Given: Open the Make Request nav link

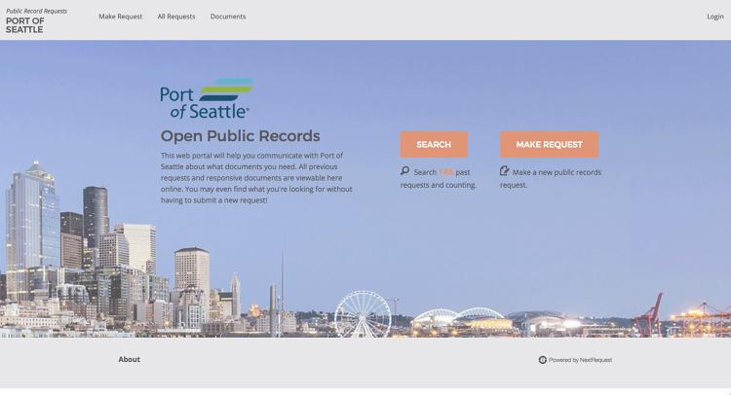Looking at the screenshot, I should (x=120, y=17).
